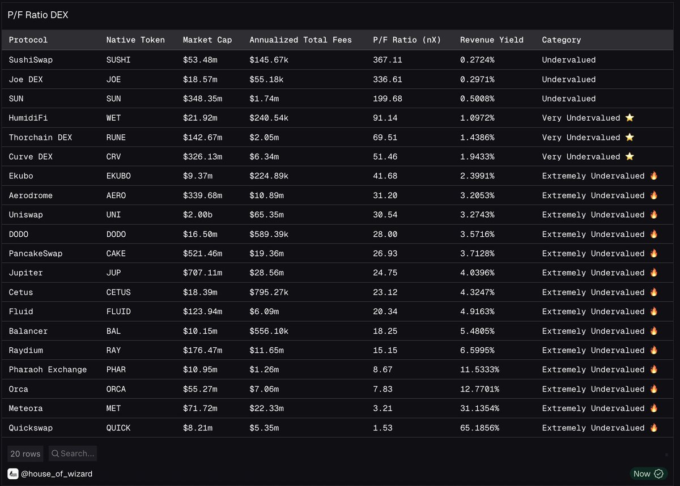Select the Curve DEX protocol cell
This screenshot has height=486, width=680.
click(31, 157)
